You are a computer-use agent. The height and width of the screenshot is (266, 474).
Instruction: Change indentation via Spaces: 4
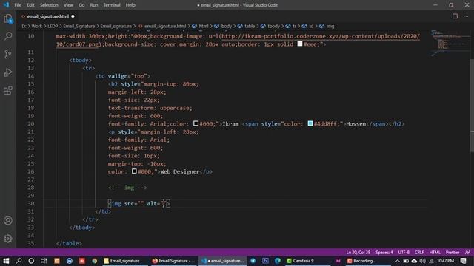384,252
